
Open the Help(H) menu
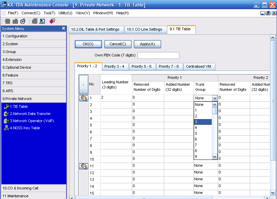click(x=122, y=13)
